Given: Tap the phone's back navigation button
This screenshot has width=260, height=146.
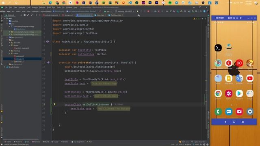Looking at the screenshot, I should (225, 122).
